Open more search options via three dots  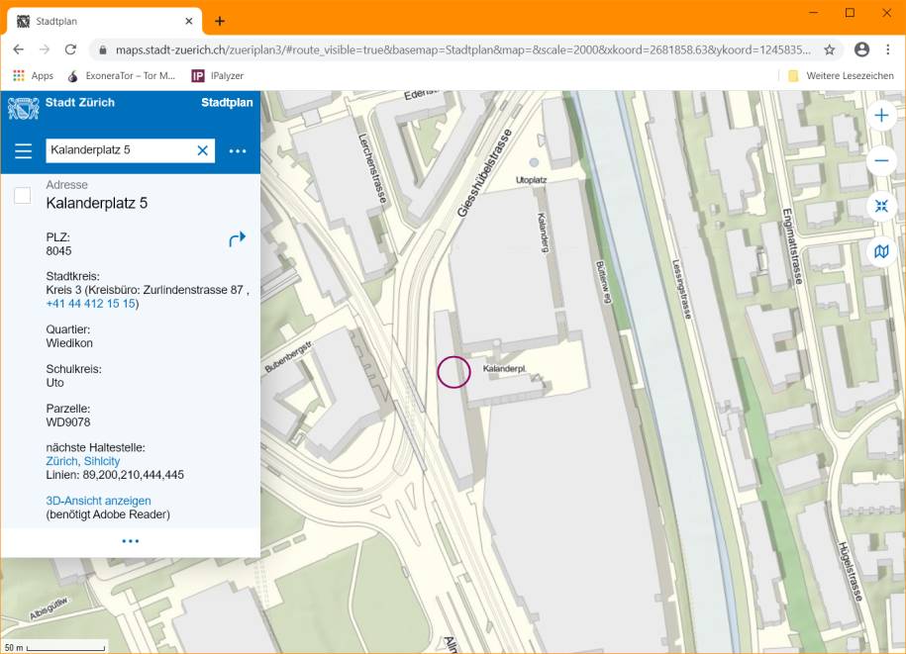tap(237, 150)
